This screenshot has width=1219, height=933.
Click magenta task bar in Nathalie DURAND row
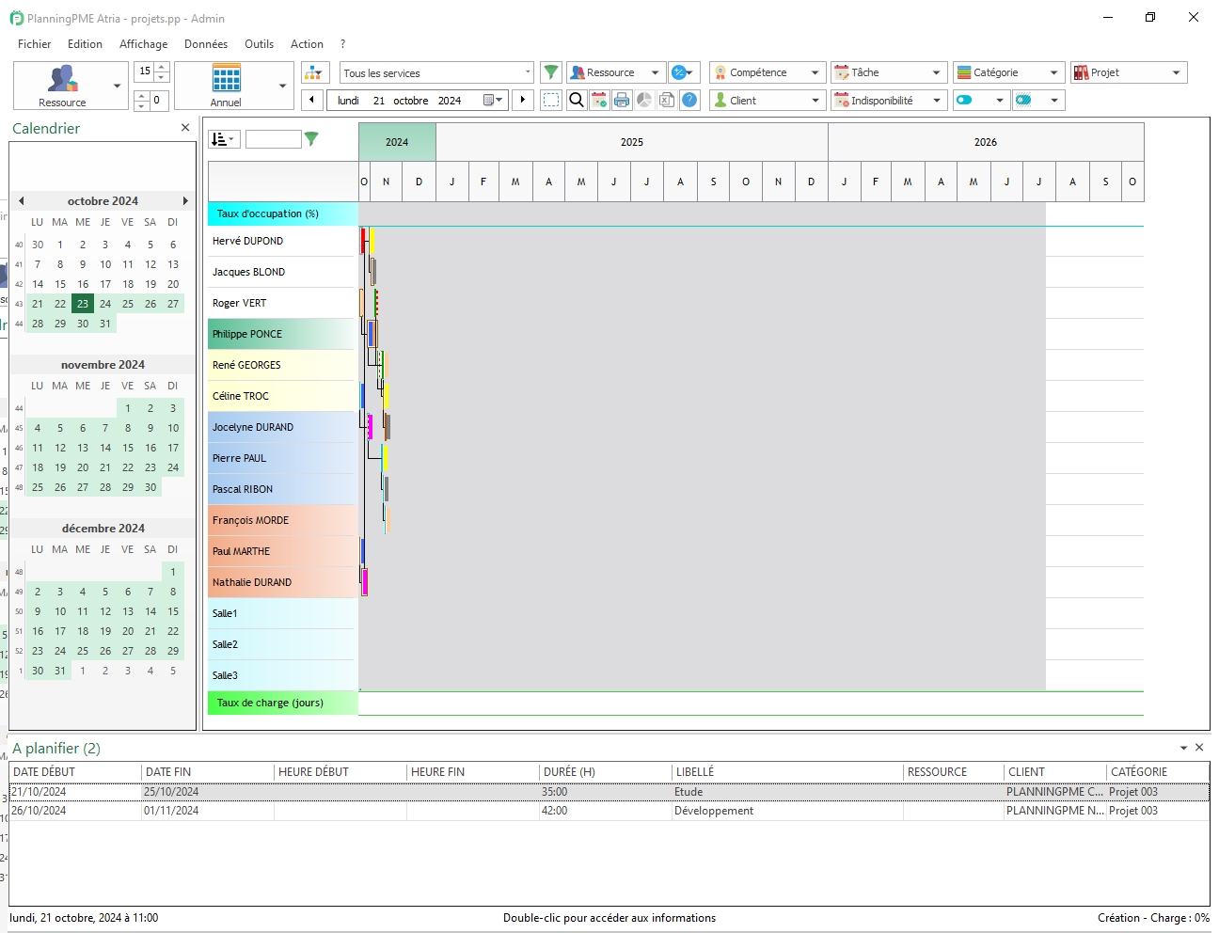[365, 582]
